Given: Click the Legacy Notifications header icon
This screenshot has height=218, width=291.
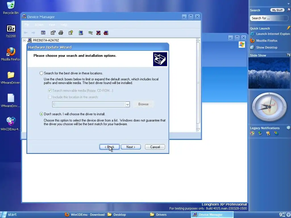Looking at the screenshot, I should click(x=288, y=128).
